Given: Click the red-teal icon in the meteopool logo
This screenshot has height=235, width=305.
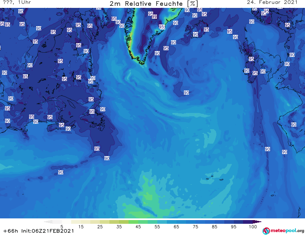Looking at the screenshot, I should click(x=266, y=231).
